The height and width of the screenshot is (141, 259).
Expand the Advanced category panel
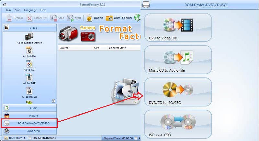pos(29,131)
